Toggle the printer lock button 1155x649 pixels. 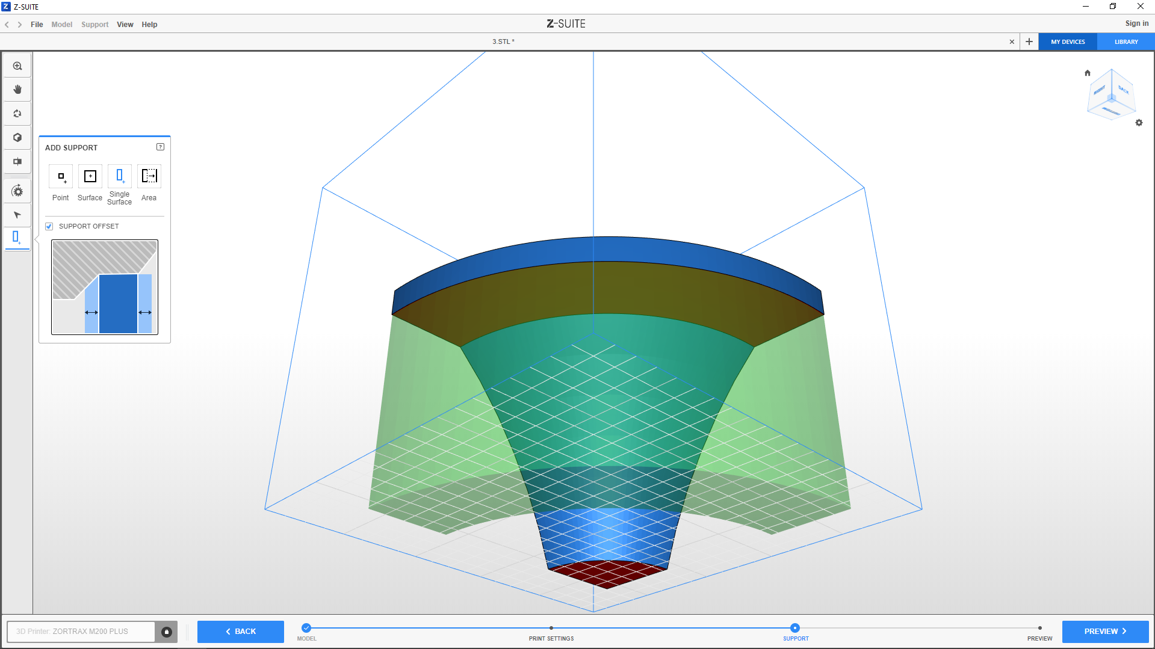tap(167, 632)
